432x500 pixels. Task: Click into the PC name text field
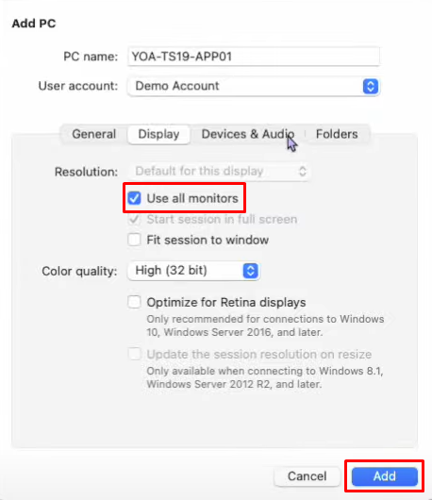tap(254, 57)
